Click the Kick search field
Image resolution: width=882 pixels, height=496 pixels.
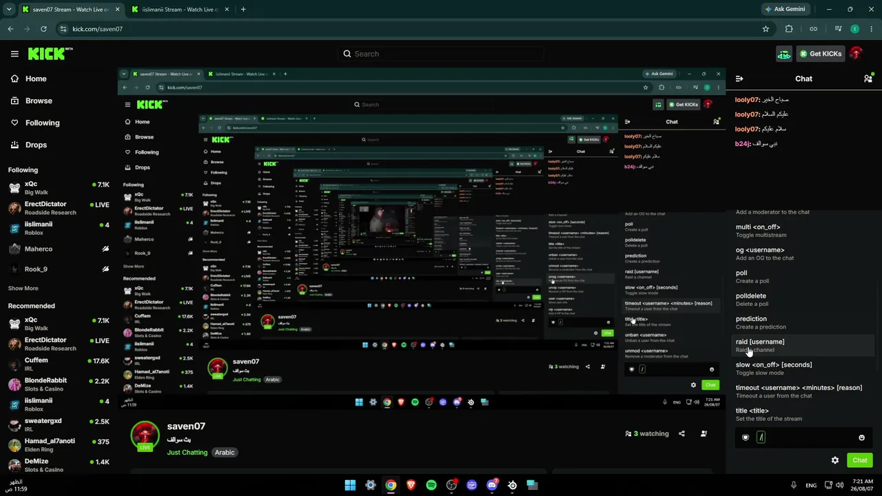441,54
